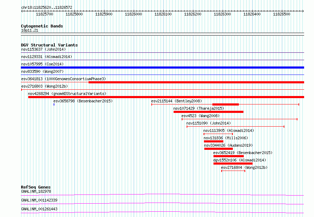Click the red nsv1071429 variant bar
314x217 pixels.
coord(209,112)
